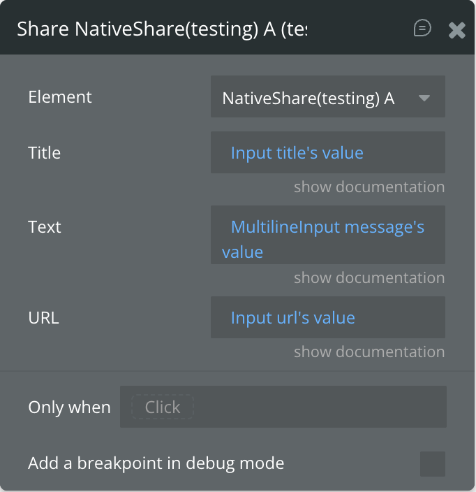
Task: Click the Element dropdown arrow
Action: click(x=424, y=98)
